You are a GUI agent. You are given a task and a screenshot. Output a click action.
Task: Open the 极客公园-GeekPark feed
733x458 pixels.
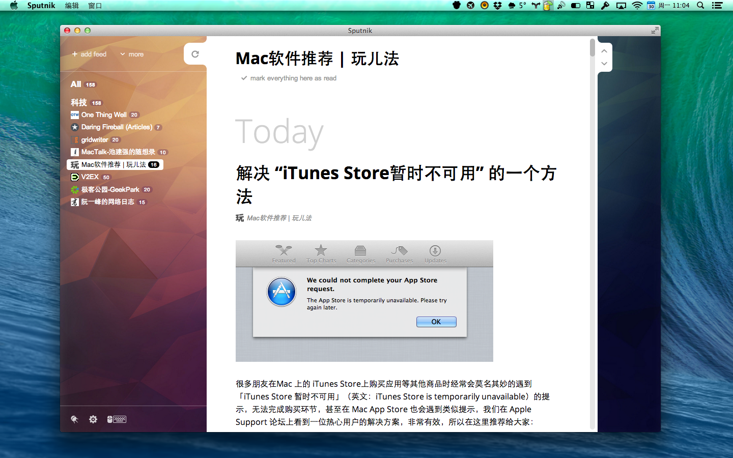(111, 189)
